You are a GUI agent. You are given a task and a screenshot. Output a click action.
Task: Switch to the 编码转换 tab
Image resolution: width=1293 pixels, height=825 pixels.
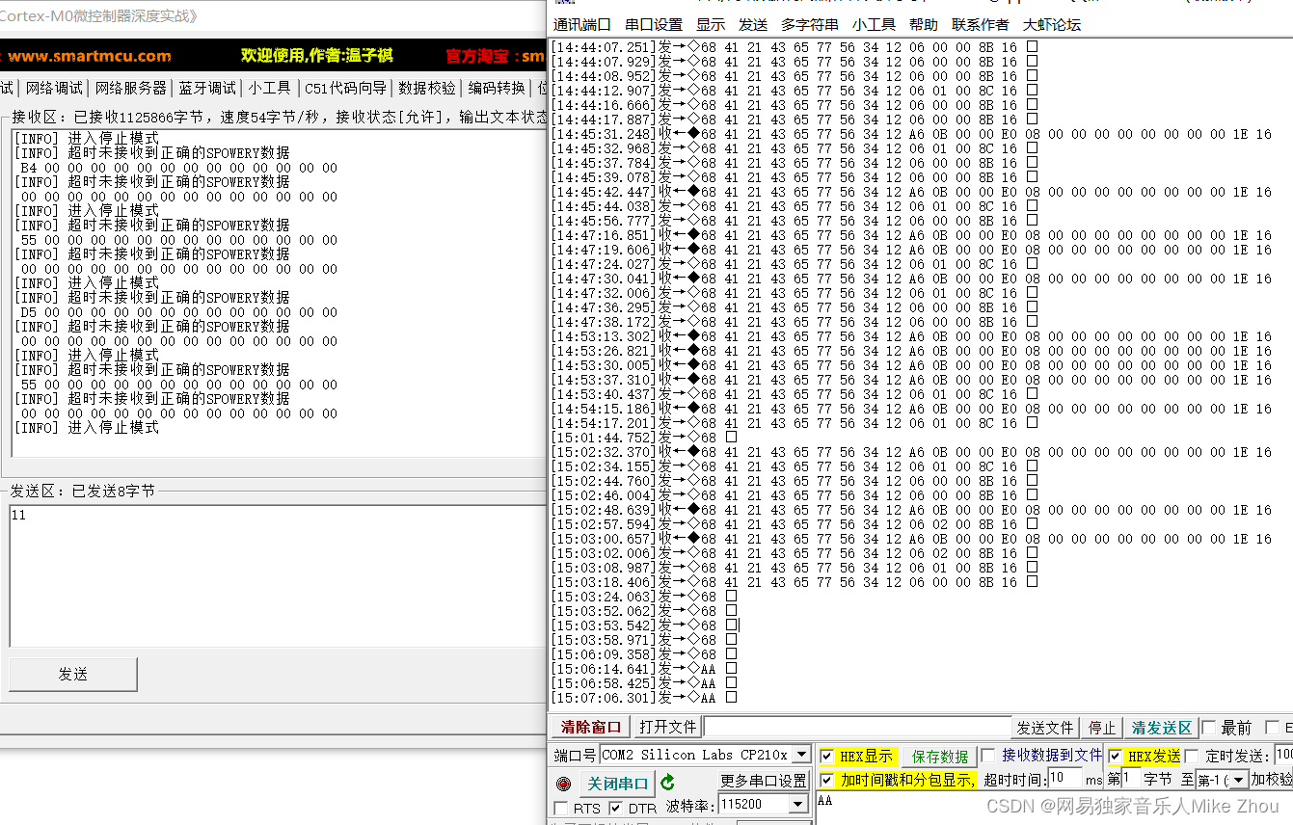pos(497,88)
